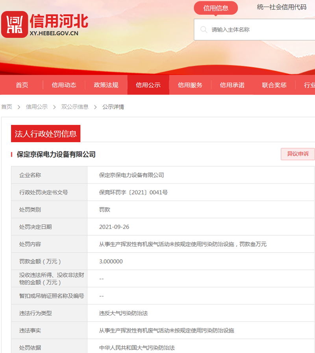Click the 处罚内容 label
This screenshot has height=353, width=315.
coord(30,244)
